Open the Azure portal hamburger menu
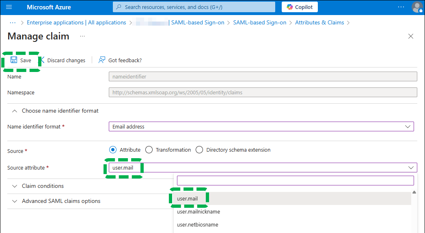Screen dimensions: 425x233 coord(9,7)
